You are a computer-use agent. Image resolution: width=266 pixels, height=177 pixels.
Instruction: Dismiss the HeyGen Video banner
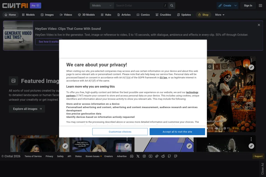pyautogui.click(x=259, y=25)
